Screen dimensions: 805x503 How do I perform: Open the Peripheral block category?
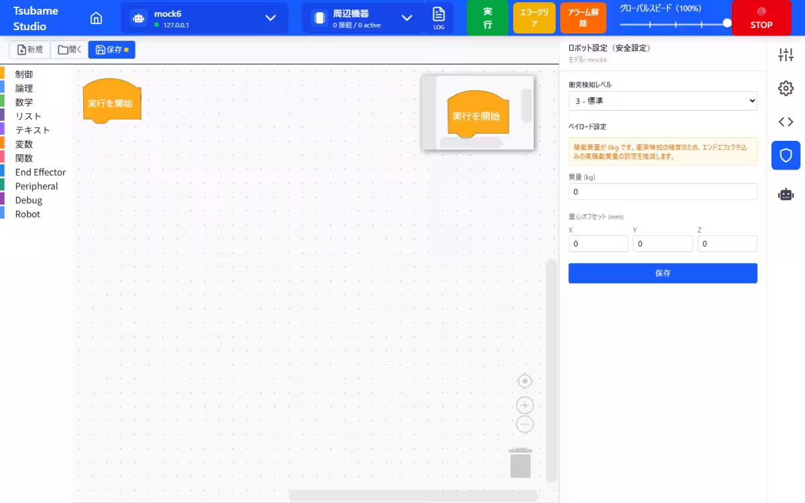36,186
